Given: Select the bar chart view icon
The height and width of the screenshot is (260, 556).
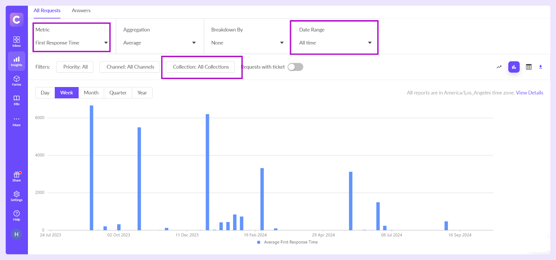Looking at the screenshot, I should click(x=514, y=67).
